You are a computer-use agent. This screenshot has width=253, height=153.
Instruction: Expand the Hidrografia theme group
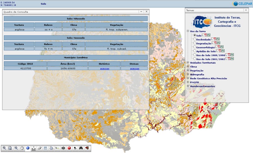click(188, 75)
